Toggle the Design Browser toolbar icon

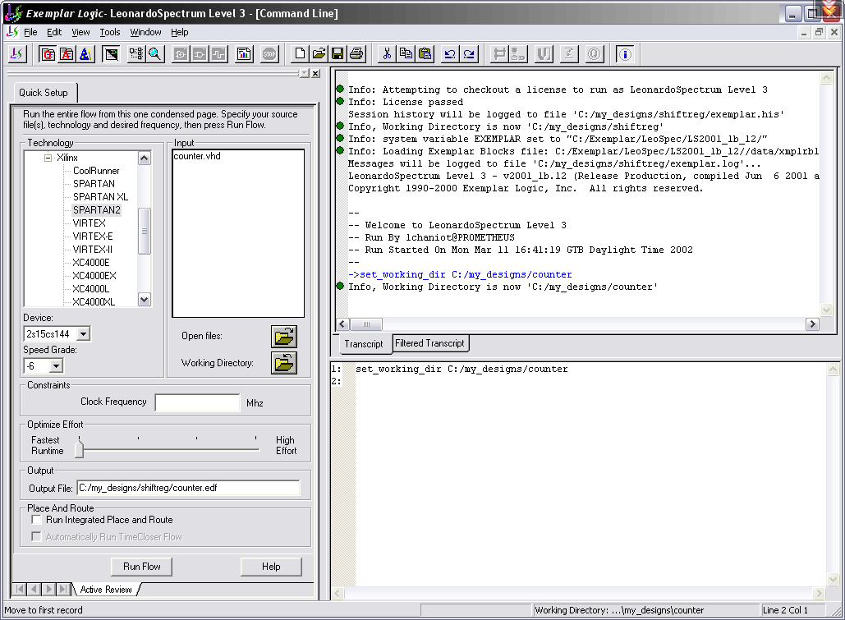[111, 54]
